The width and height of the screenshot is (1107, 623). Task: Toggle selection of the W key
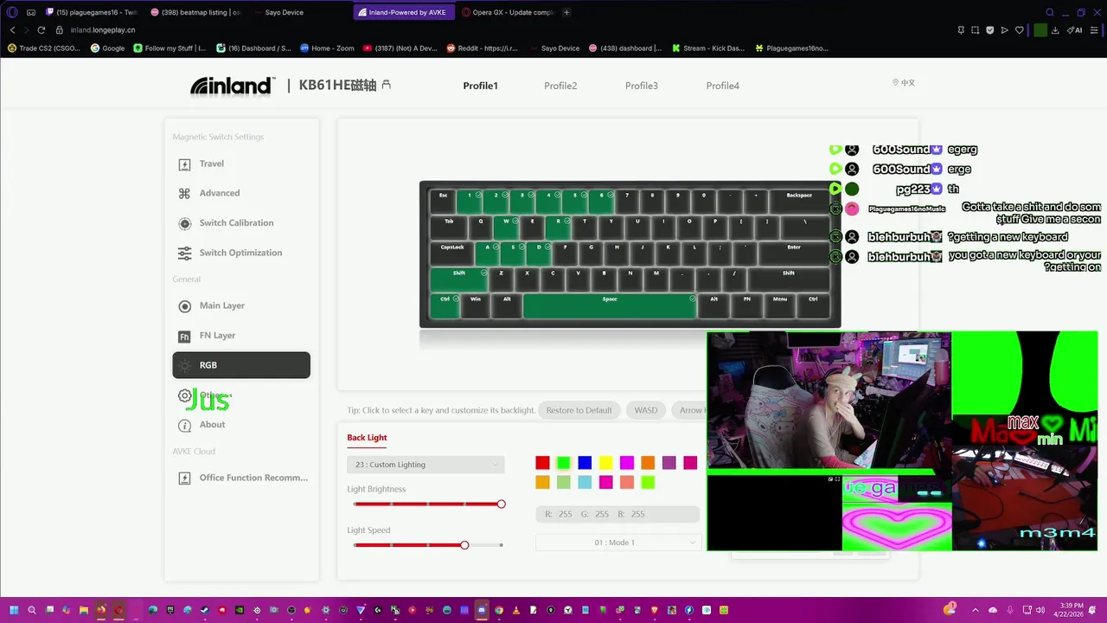tap(507, 227)
